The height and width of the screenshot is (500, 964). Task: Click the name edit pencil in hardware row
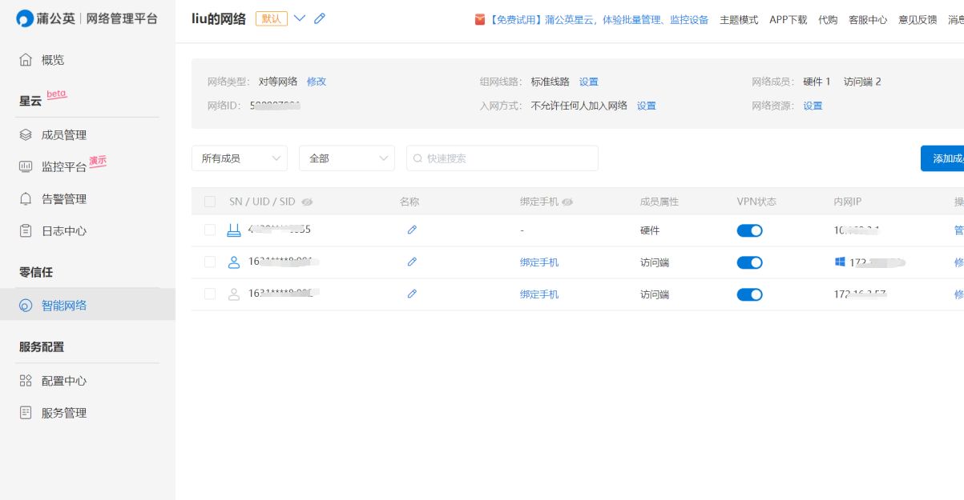coord(412,230)
